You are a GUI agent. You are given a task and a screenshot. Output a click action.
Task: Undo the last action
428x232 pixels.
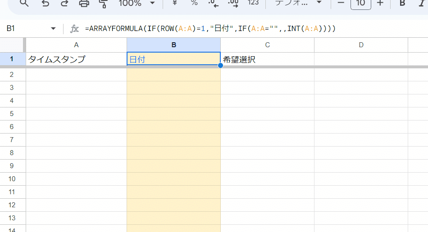click(x=46, y=3)
